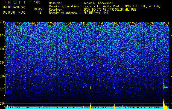Click the Observer label
The image size is (172, 109).
pos(56,3)
